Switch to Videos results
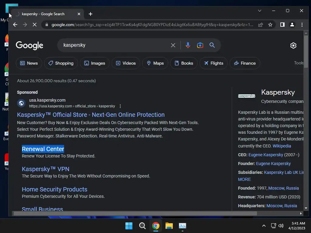Screen dimensions: 311x233 click(x=126, y=63)
